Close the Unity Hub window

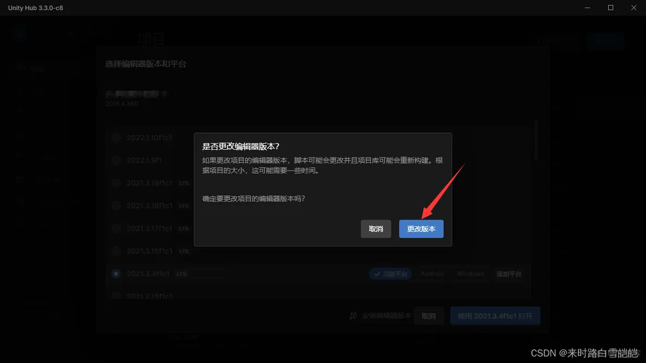633,8
